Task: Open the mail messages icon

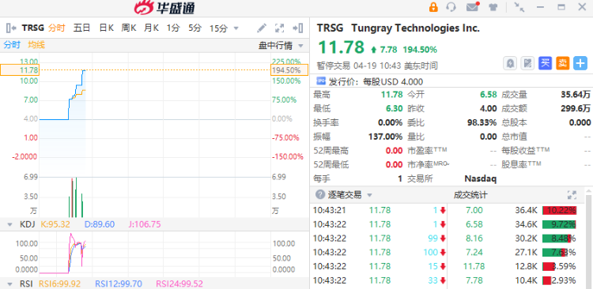Action: [472, 7]
